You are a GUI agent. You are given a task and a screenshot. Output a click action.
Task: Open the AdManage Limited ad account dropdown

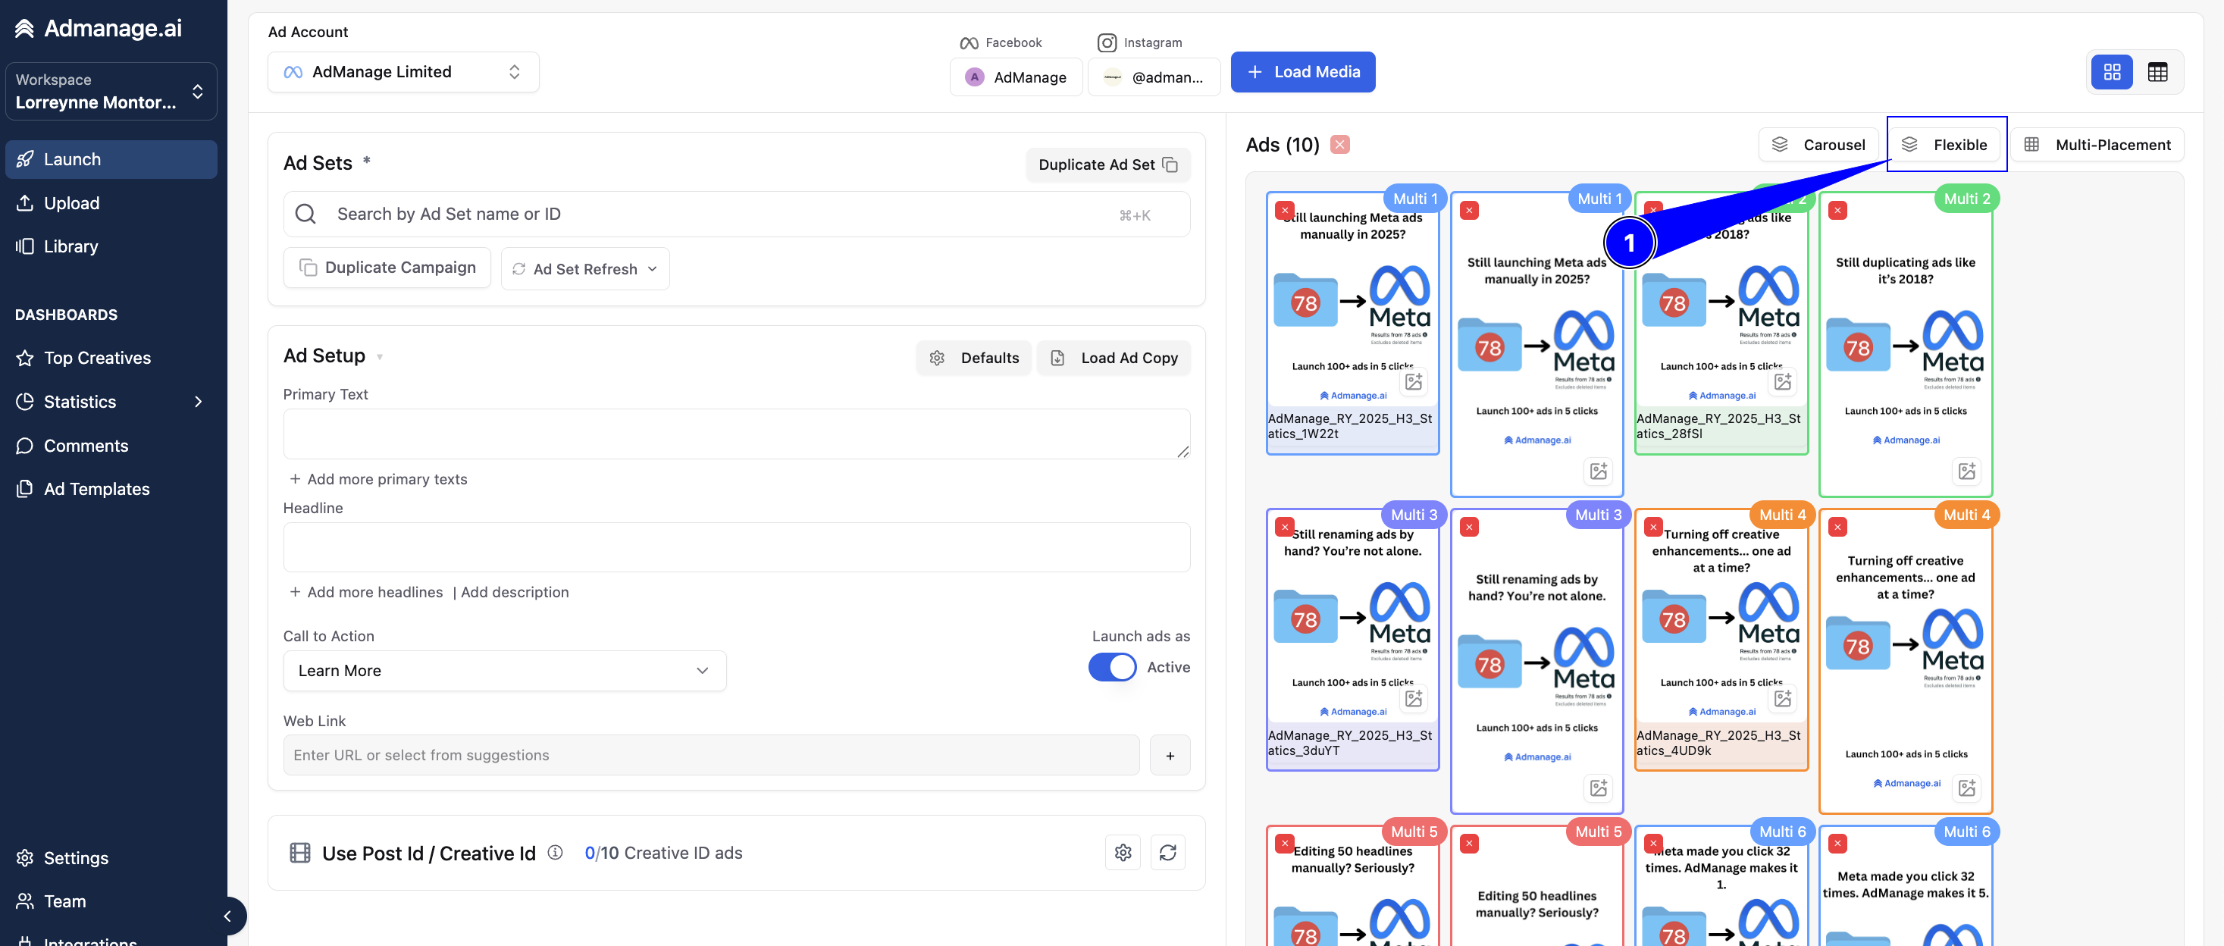(403, 73)
